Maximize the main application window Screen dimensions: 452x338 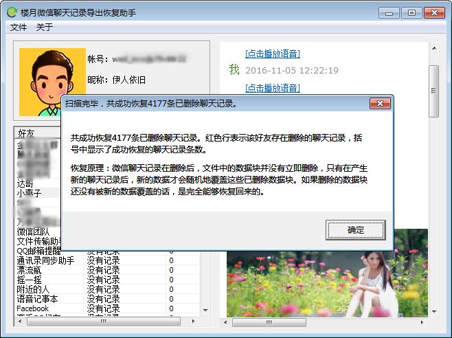pos(411,13)
